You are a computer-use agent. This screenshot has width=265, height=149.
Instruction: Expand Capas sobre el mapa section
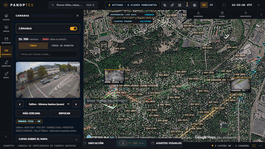coord(48,139)
